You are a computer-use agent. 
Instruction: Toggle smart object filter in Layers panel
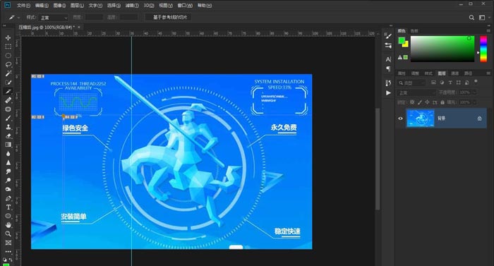pos(466,83)
